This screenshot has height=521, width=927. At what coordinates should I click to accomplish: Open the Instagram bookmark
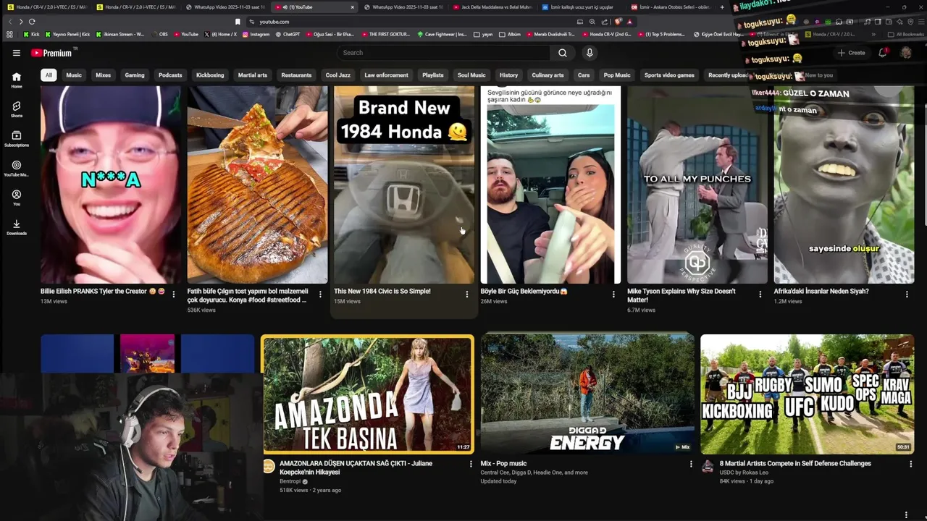point(256,34)
